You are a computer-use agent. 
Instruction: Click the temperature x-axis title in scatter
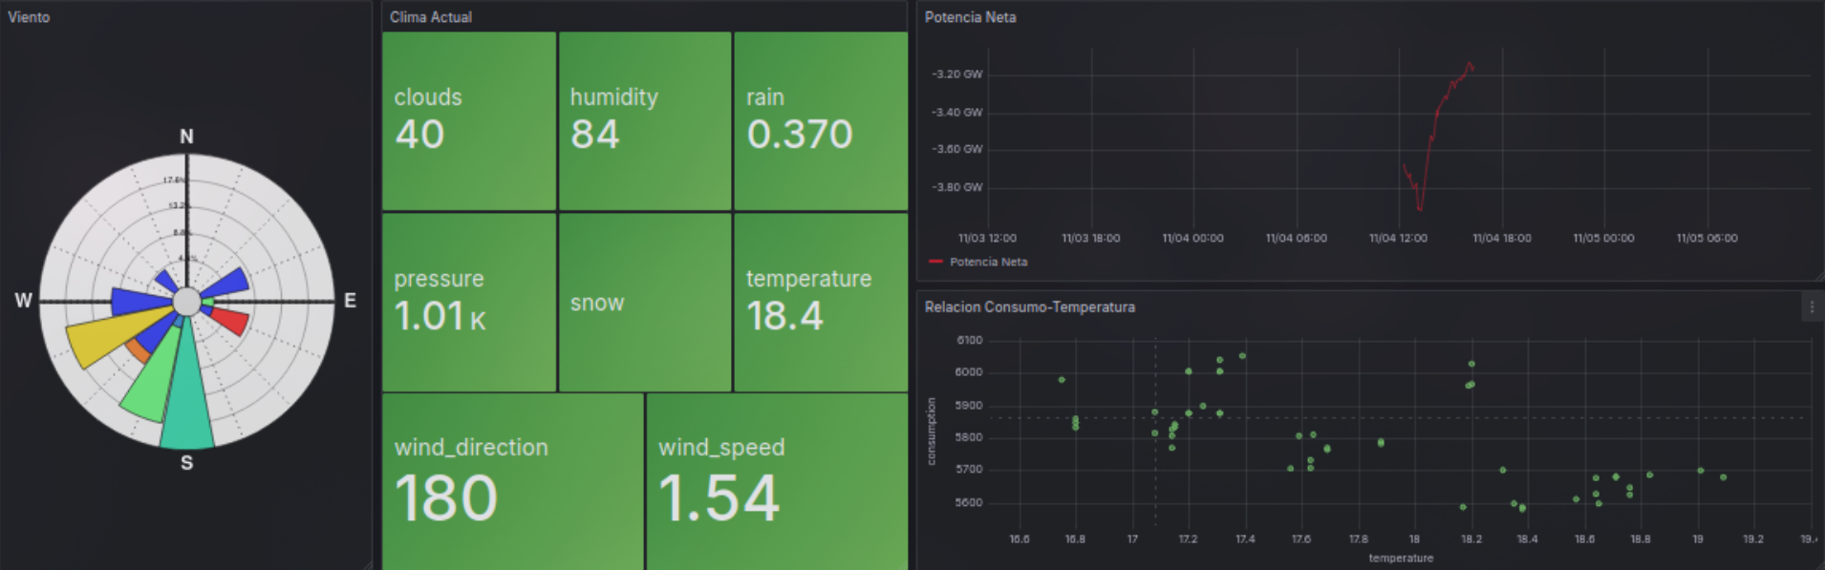pyautogui.click(x=1401, y=559)
